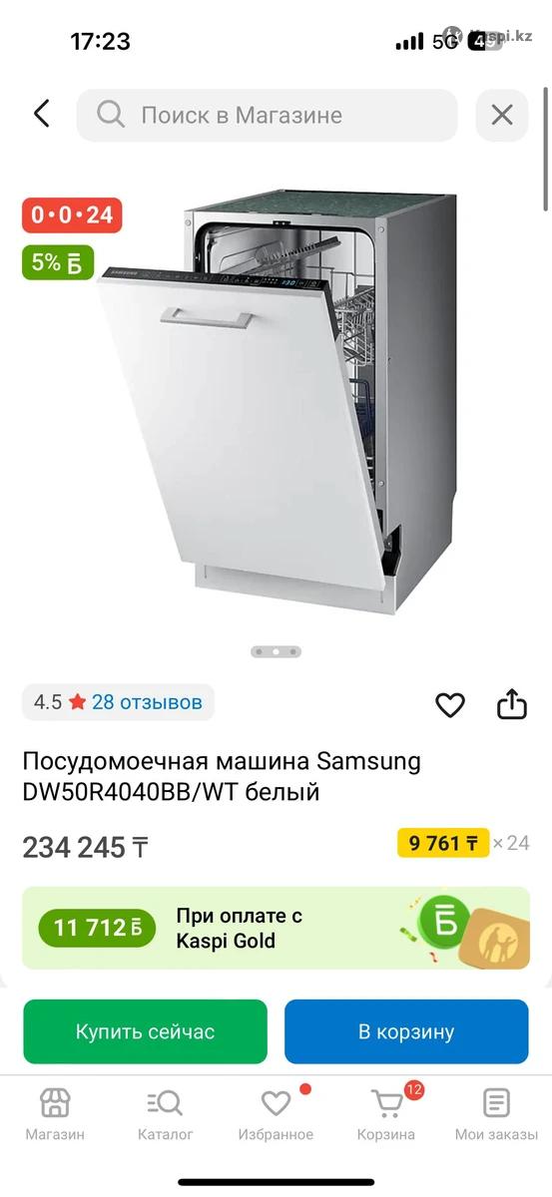Viewport: 552px width, 1197px height.
Task: Tap the 5% bonus badge
Action: coord(58,262)
